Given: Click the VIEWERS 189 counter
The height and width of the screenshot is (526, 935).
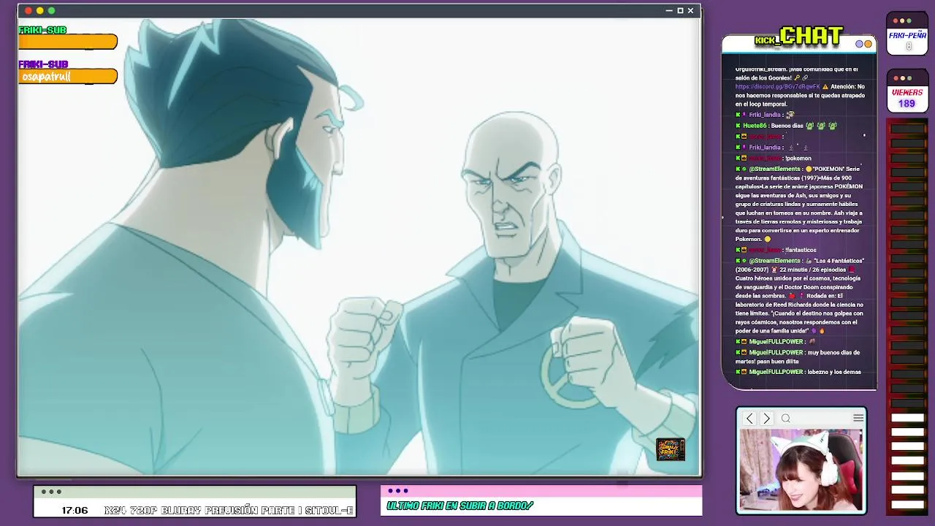Looking at the screenshot, I should pyautogui.click(x=907, y=98).
